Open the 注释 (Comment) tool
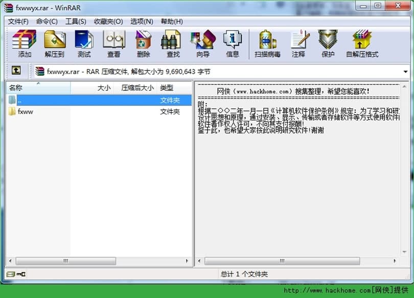Screen dimensions: 414x298 (x=298, y=43)
